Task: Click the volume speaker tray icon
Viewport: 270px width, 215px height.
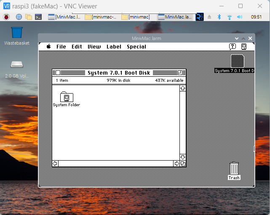Action: pos(240,17)
